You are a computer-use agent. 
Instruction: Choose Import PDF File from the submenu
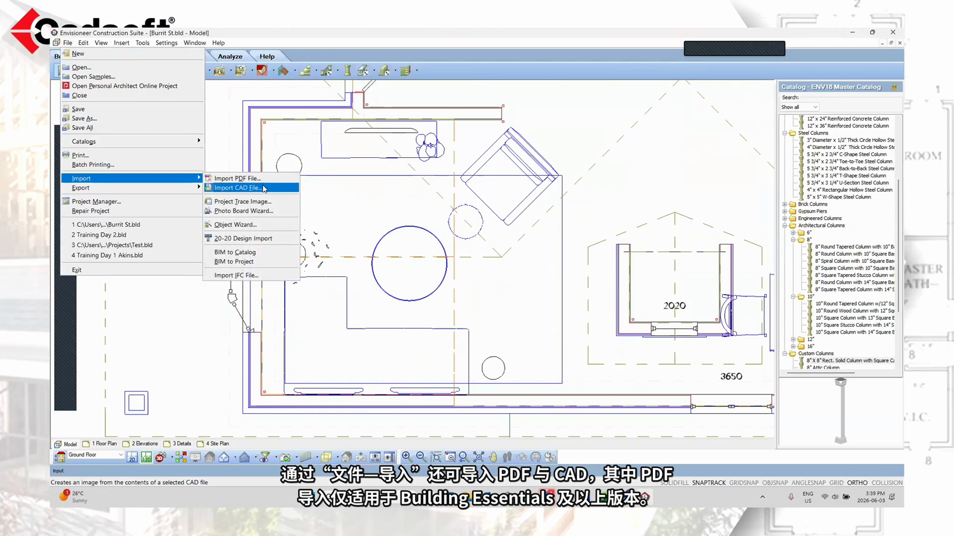pos(251,178)
